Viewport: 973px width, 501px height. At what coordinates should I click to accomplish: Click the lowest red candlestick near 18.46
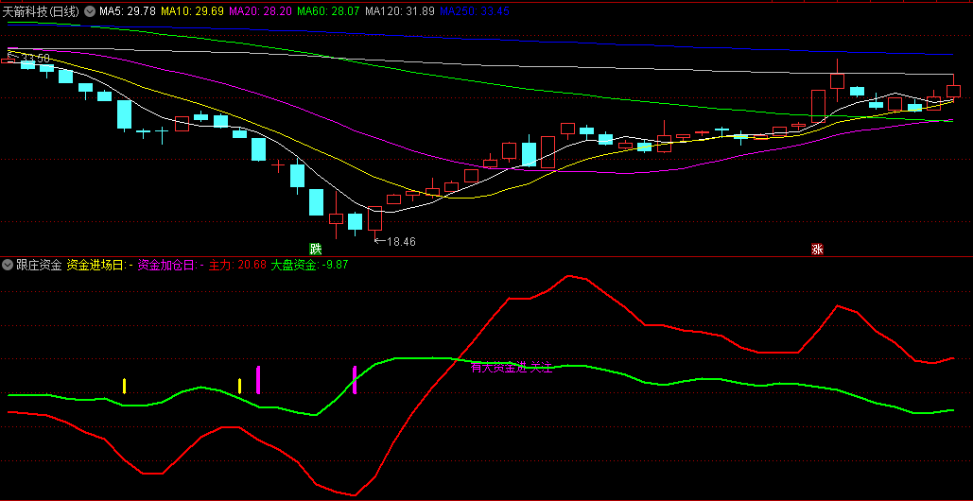[x=374, y=218]
